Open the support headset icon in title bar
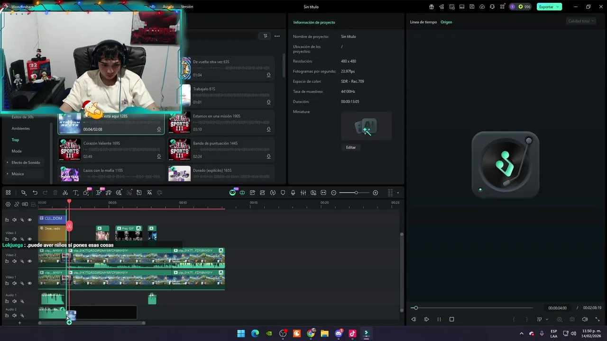 coord(492,7)
